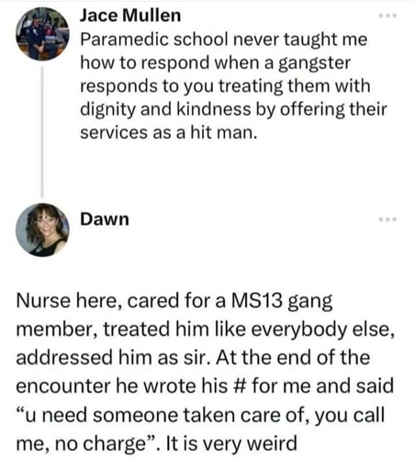Open the three-dot menu on Dawn's reply
Image resolution: width=415 pixels, height=470 pixels.
[387, 219]
